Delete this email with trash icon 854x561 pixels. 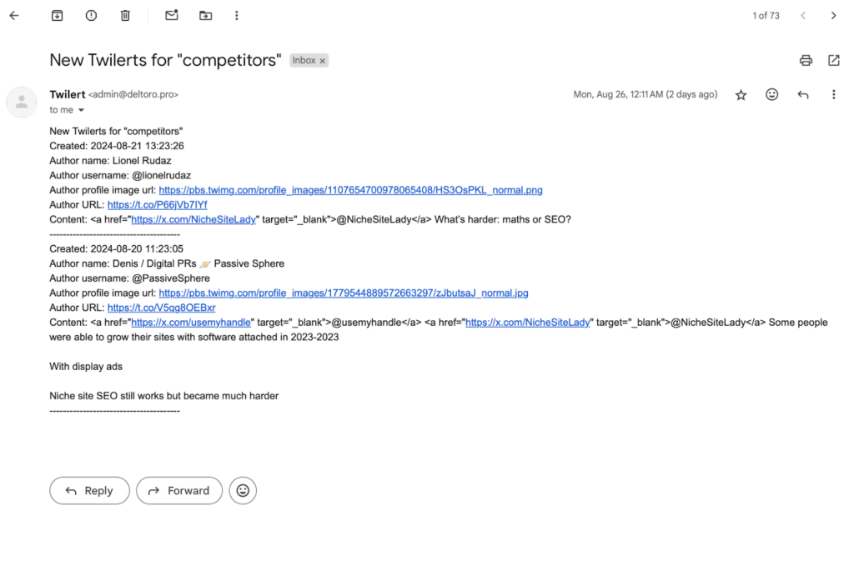coord(125,15)
